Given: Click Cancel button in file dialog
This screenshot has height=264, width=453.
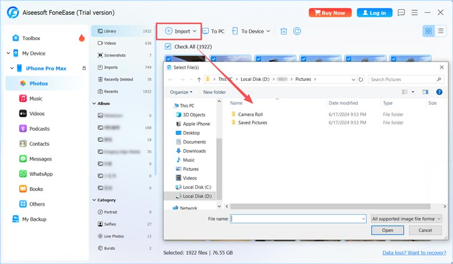Looking at the screenshot, I should [x=425, y=230].
